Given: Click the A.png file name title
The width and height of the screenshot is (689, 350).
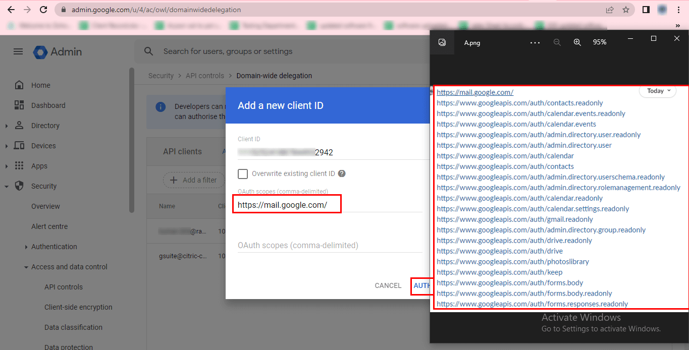Looking at the screenshot, I should pyautogui.click(x=472, y=43).
